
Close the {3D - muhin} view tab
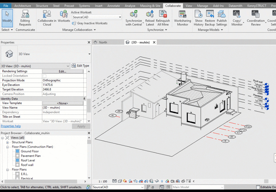[154, 42]
